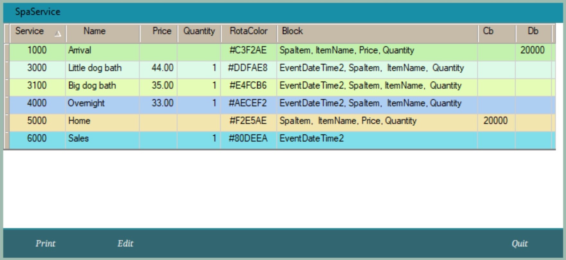
Task: Click the Edit button
Action: pos(125,244)
